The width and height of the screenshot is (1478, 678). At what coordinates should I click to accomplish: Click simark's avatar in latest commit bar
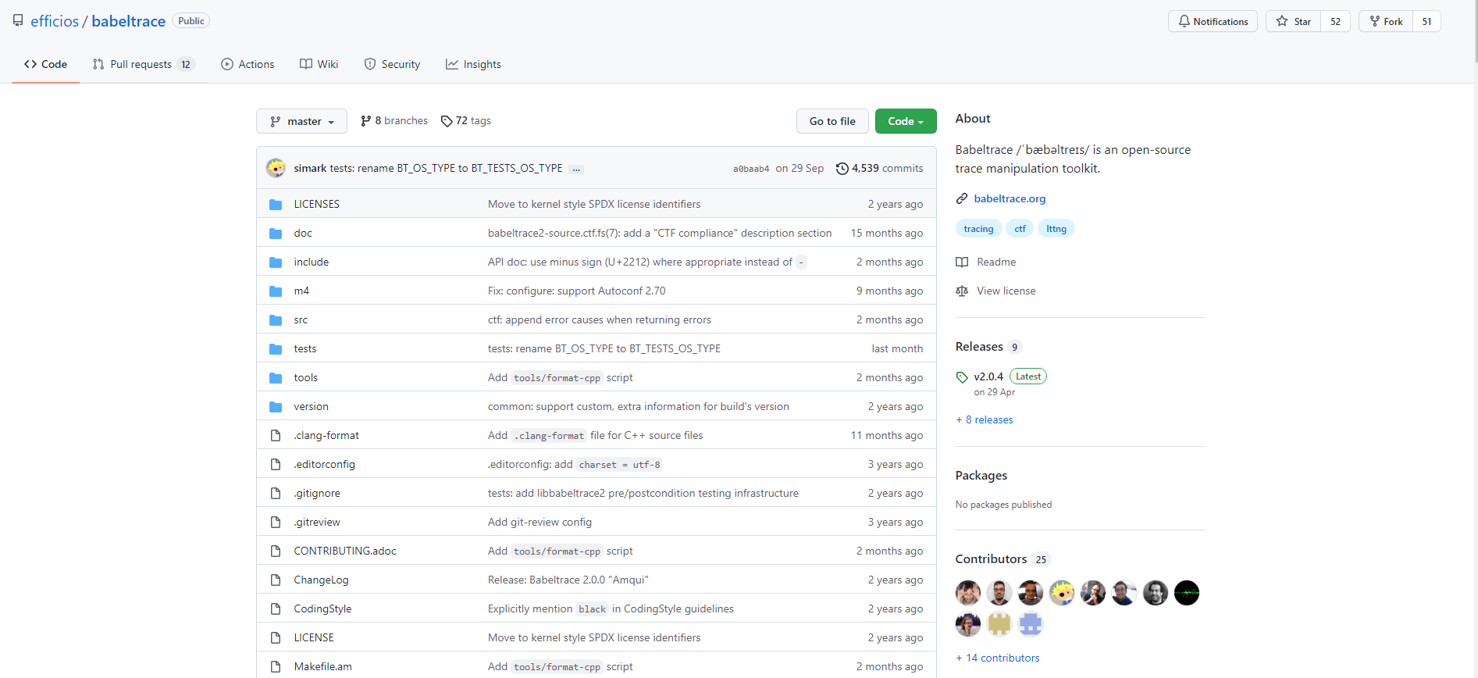coord(276,168)
